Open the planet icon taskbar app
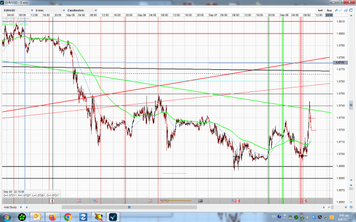Screen dimensions: 356x222 click(x=99, y=217)
